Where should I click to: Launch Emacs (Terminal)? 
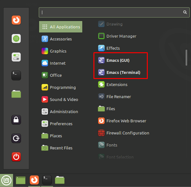[x=123, y=72]
